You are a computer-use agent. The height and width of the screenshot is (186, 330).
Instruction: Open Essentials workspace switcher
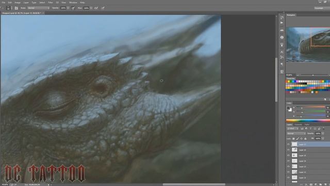click(322, 8)
